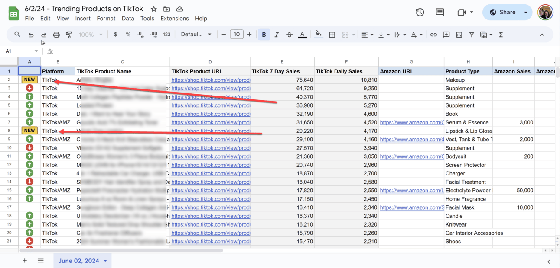Open the Format menu
This screenshot has height=268, width=560.
[106, 19]
